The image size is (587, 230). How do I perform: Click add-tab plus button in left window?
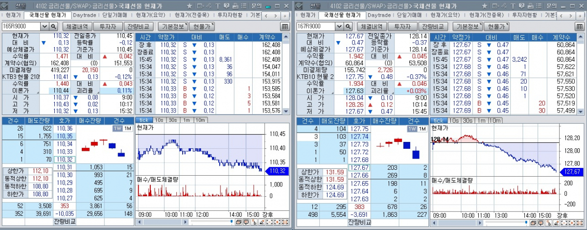click(x=285, y=16)
